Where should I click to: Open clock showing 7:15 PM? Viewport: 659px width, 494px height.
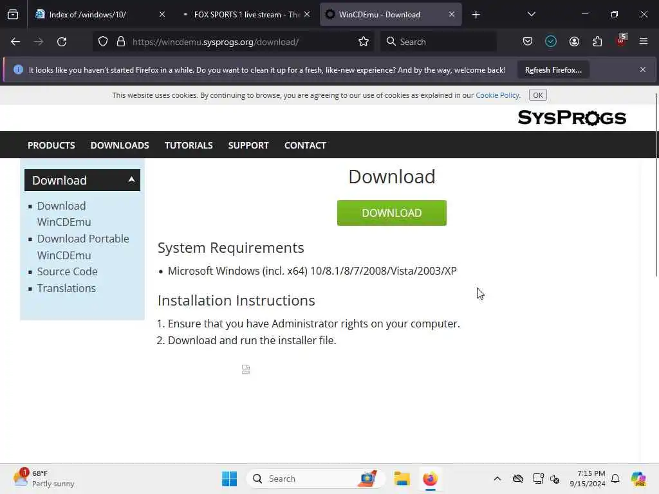pos(588,479)
